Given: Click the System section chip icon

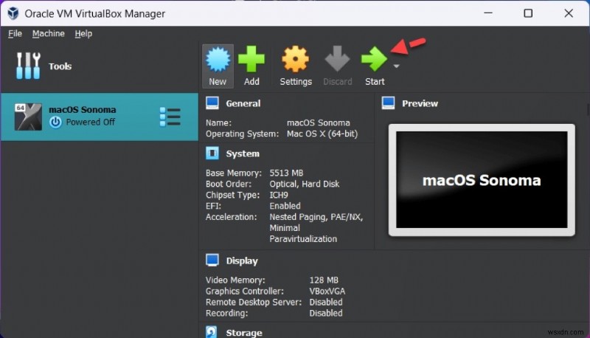Looking at the screenshot, I should (212, 154).
